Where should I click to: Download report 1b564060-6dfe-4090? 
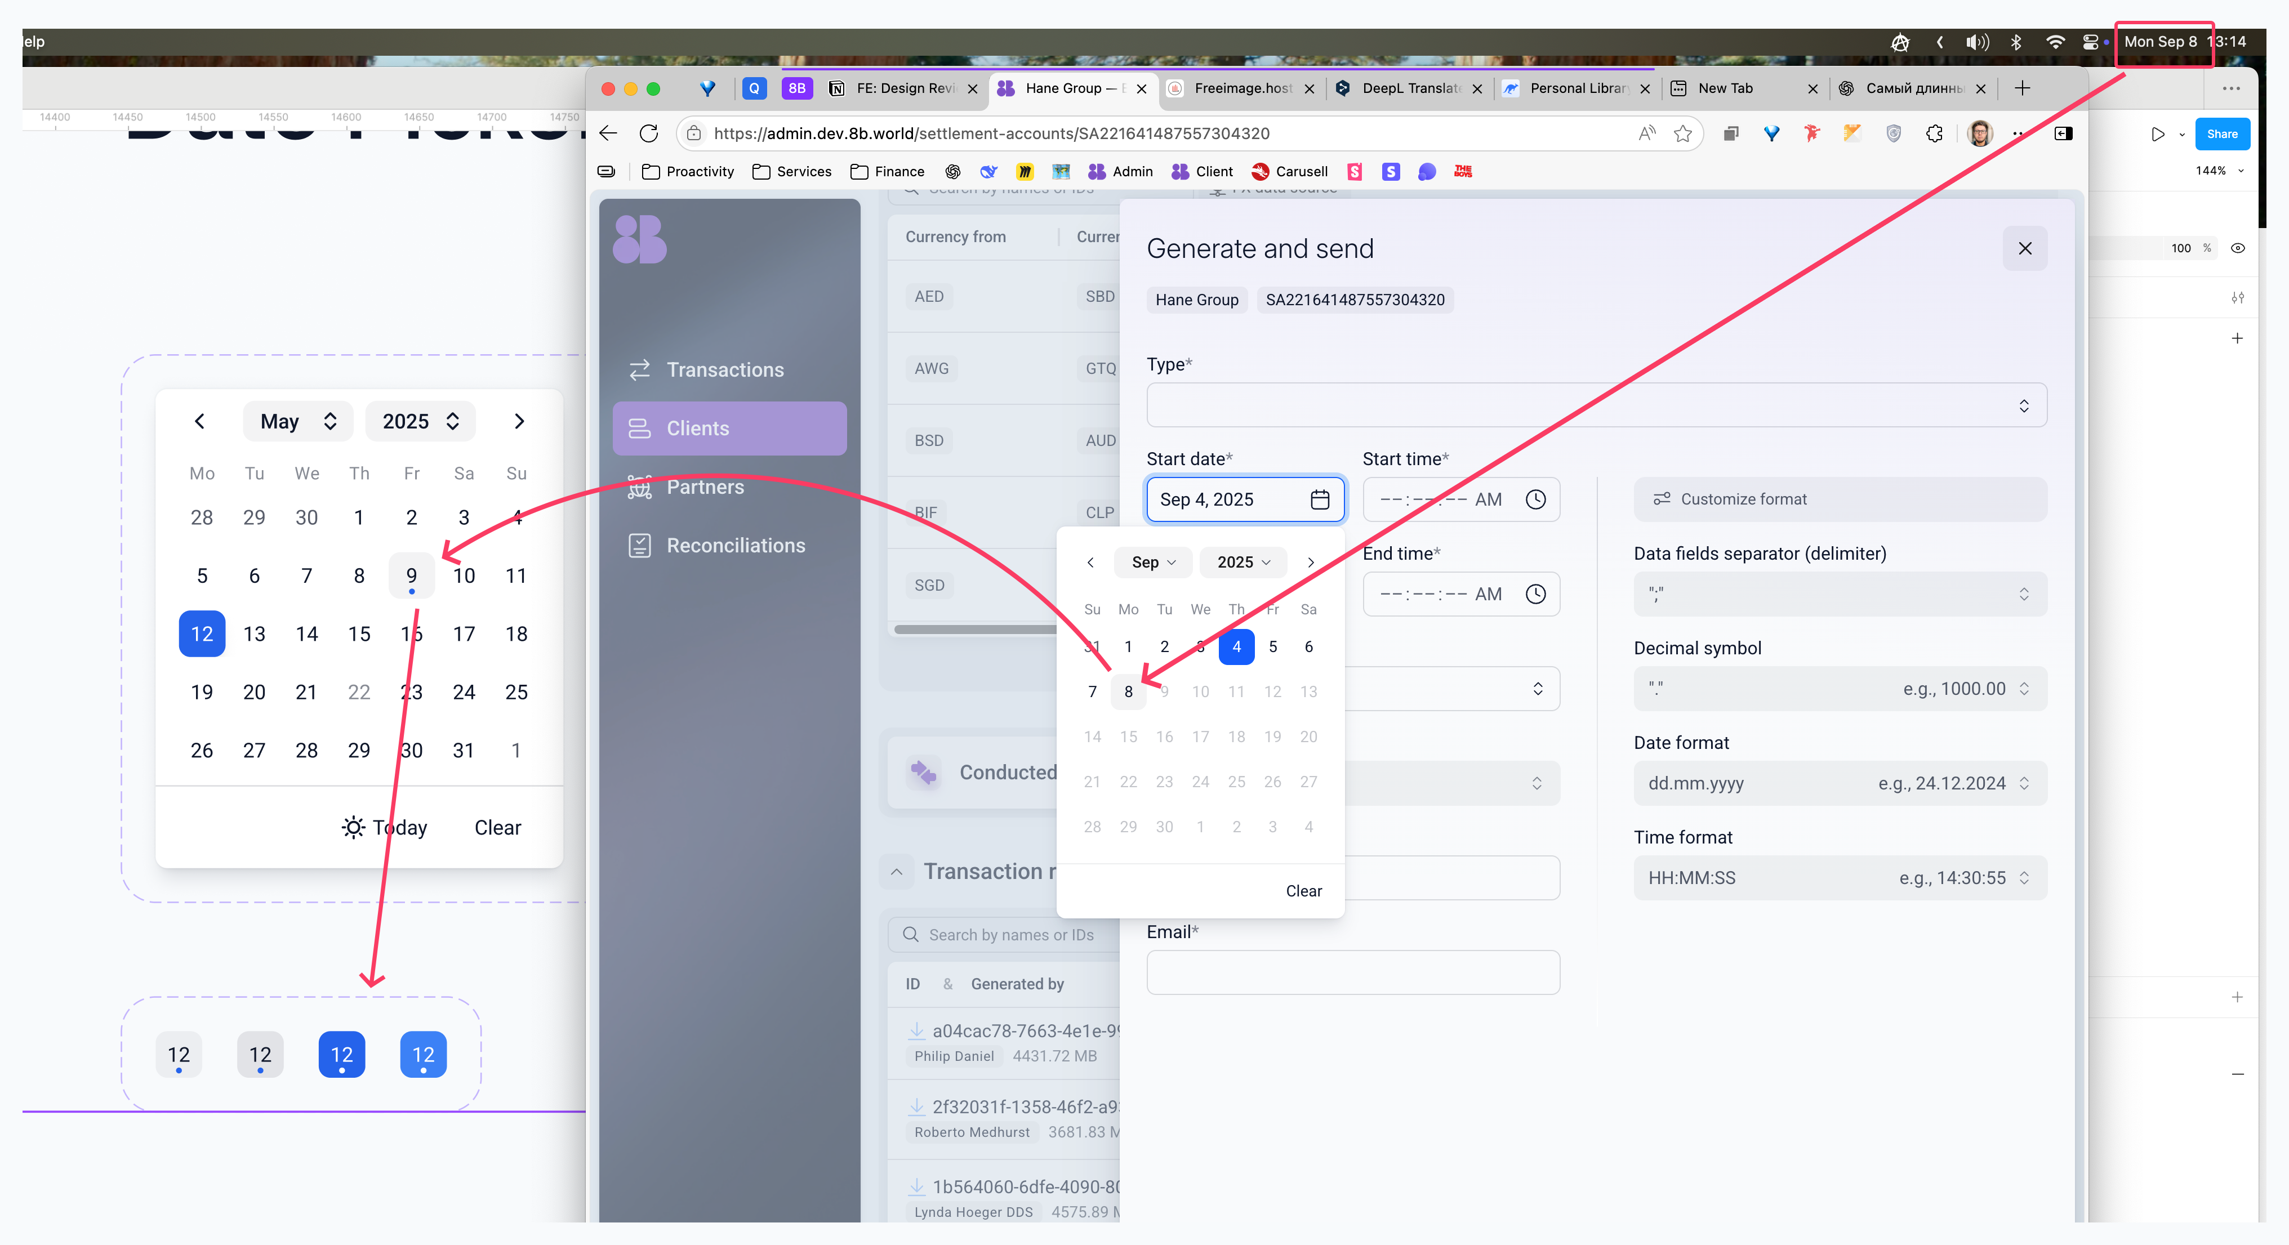[x=917, y=1187]
